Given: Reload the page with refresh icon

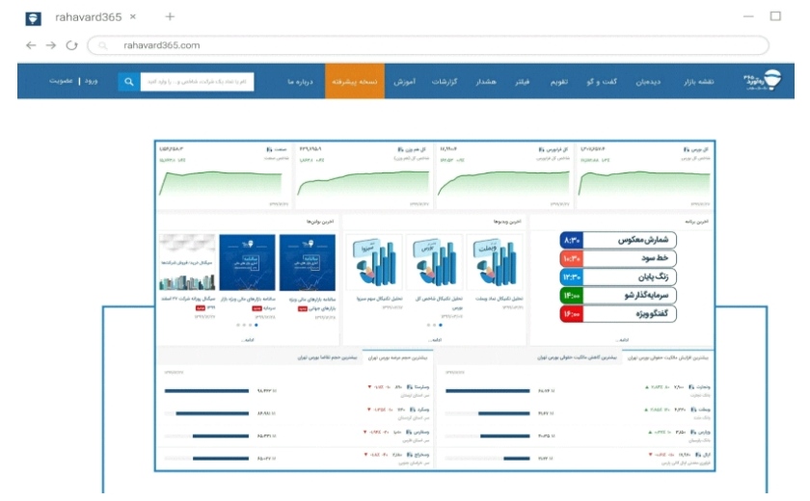Looking at the screenshot, I should [70, 45].
